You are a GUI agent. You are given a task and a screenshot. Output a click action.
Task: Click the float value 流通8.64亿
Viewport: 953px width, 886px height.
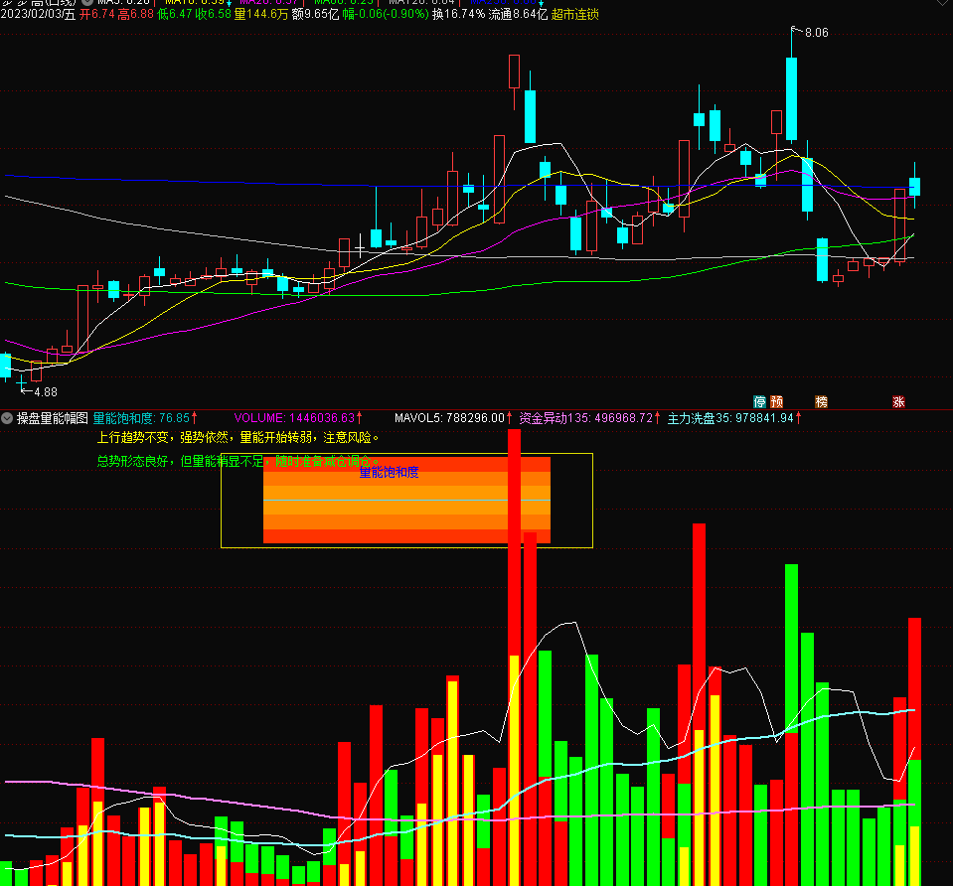click(x=518, y=14)
